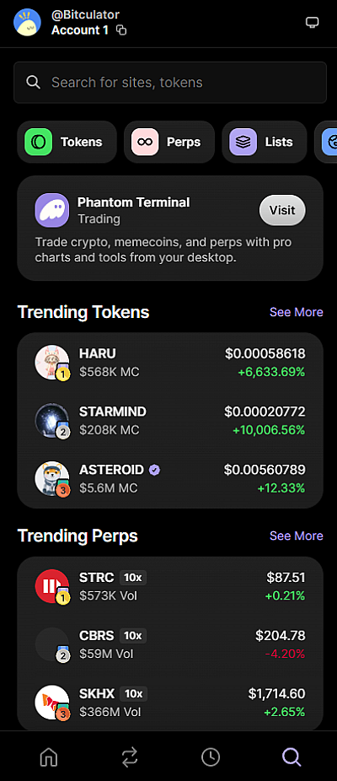
Task: Open the STRC perp listing
Action: [169, 586]
